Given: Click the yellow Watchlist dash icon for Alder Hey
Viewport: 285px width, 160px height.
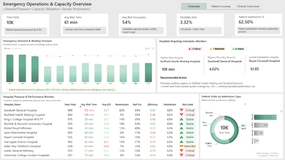Looking at the screenshot, I should 181,146.
